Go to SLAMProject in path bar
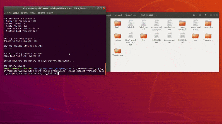 tap(131, 15)
